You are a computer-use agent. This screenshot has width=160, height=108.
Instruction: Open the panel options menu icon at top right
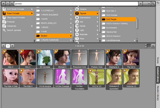click(x=158, y=3)
